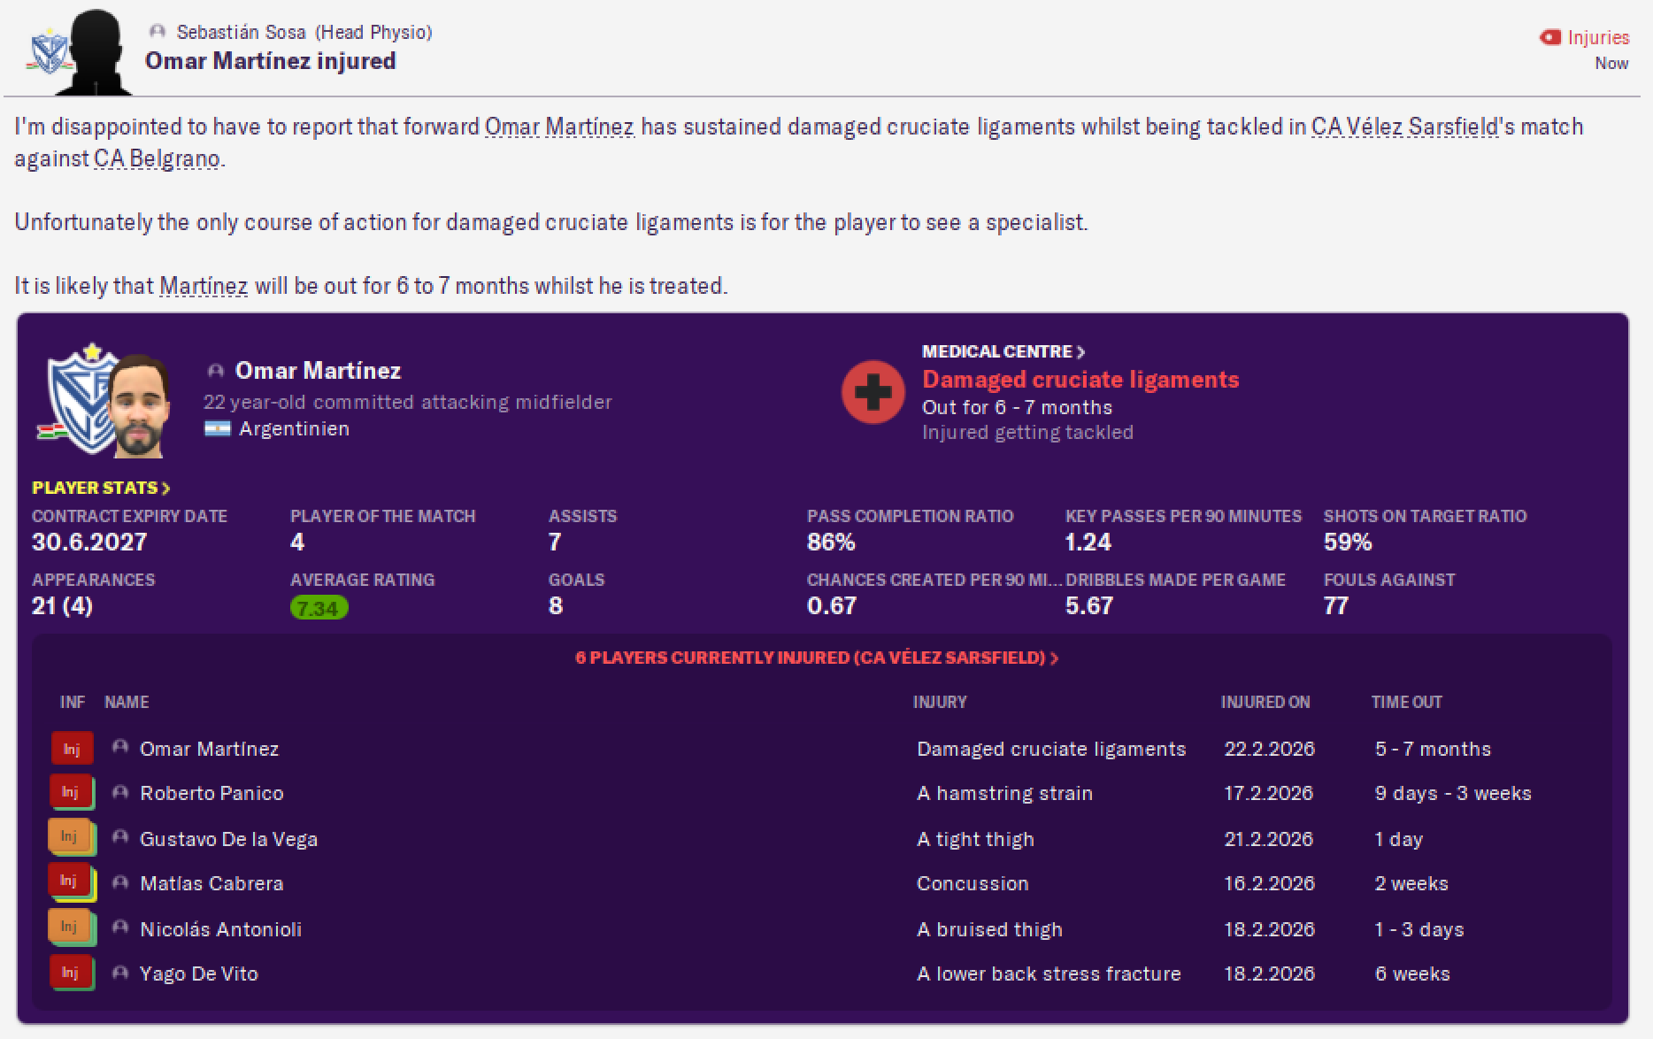Click Nicolás Antonioli's orange Inj badge
The width and height of the screenshot is (1653, 1039).
(x=71, y=927)
